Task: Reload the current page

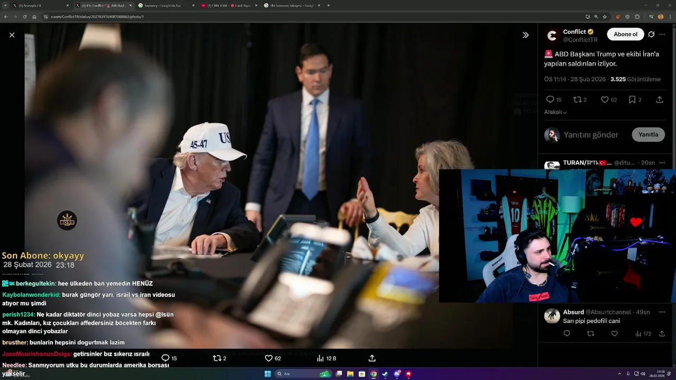Action: [x=25, y=17]
